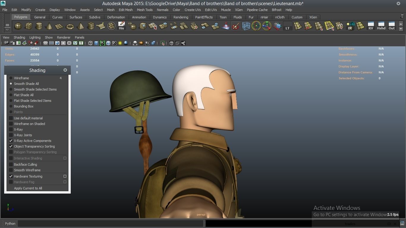Open script editor icon at bottom right
Screen dimensions: 406x228
402,224
